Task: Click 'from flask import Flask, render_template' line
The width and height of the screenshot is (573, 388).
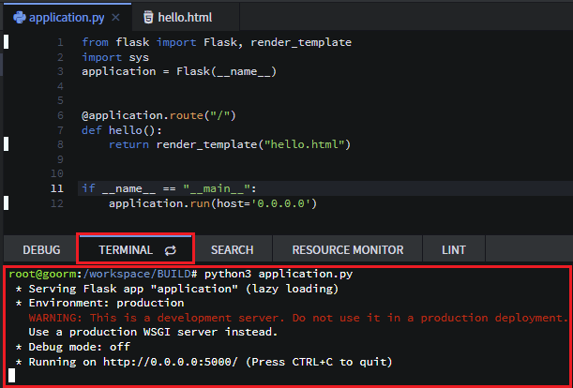Action: 217,43
